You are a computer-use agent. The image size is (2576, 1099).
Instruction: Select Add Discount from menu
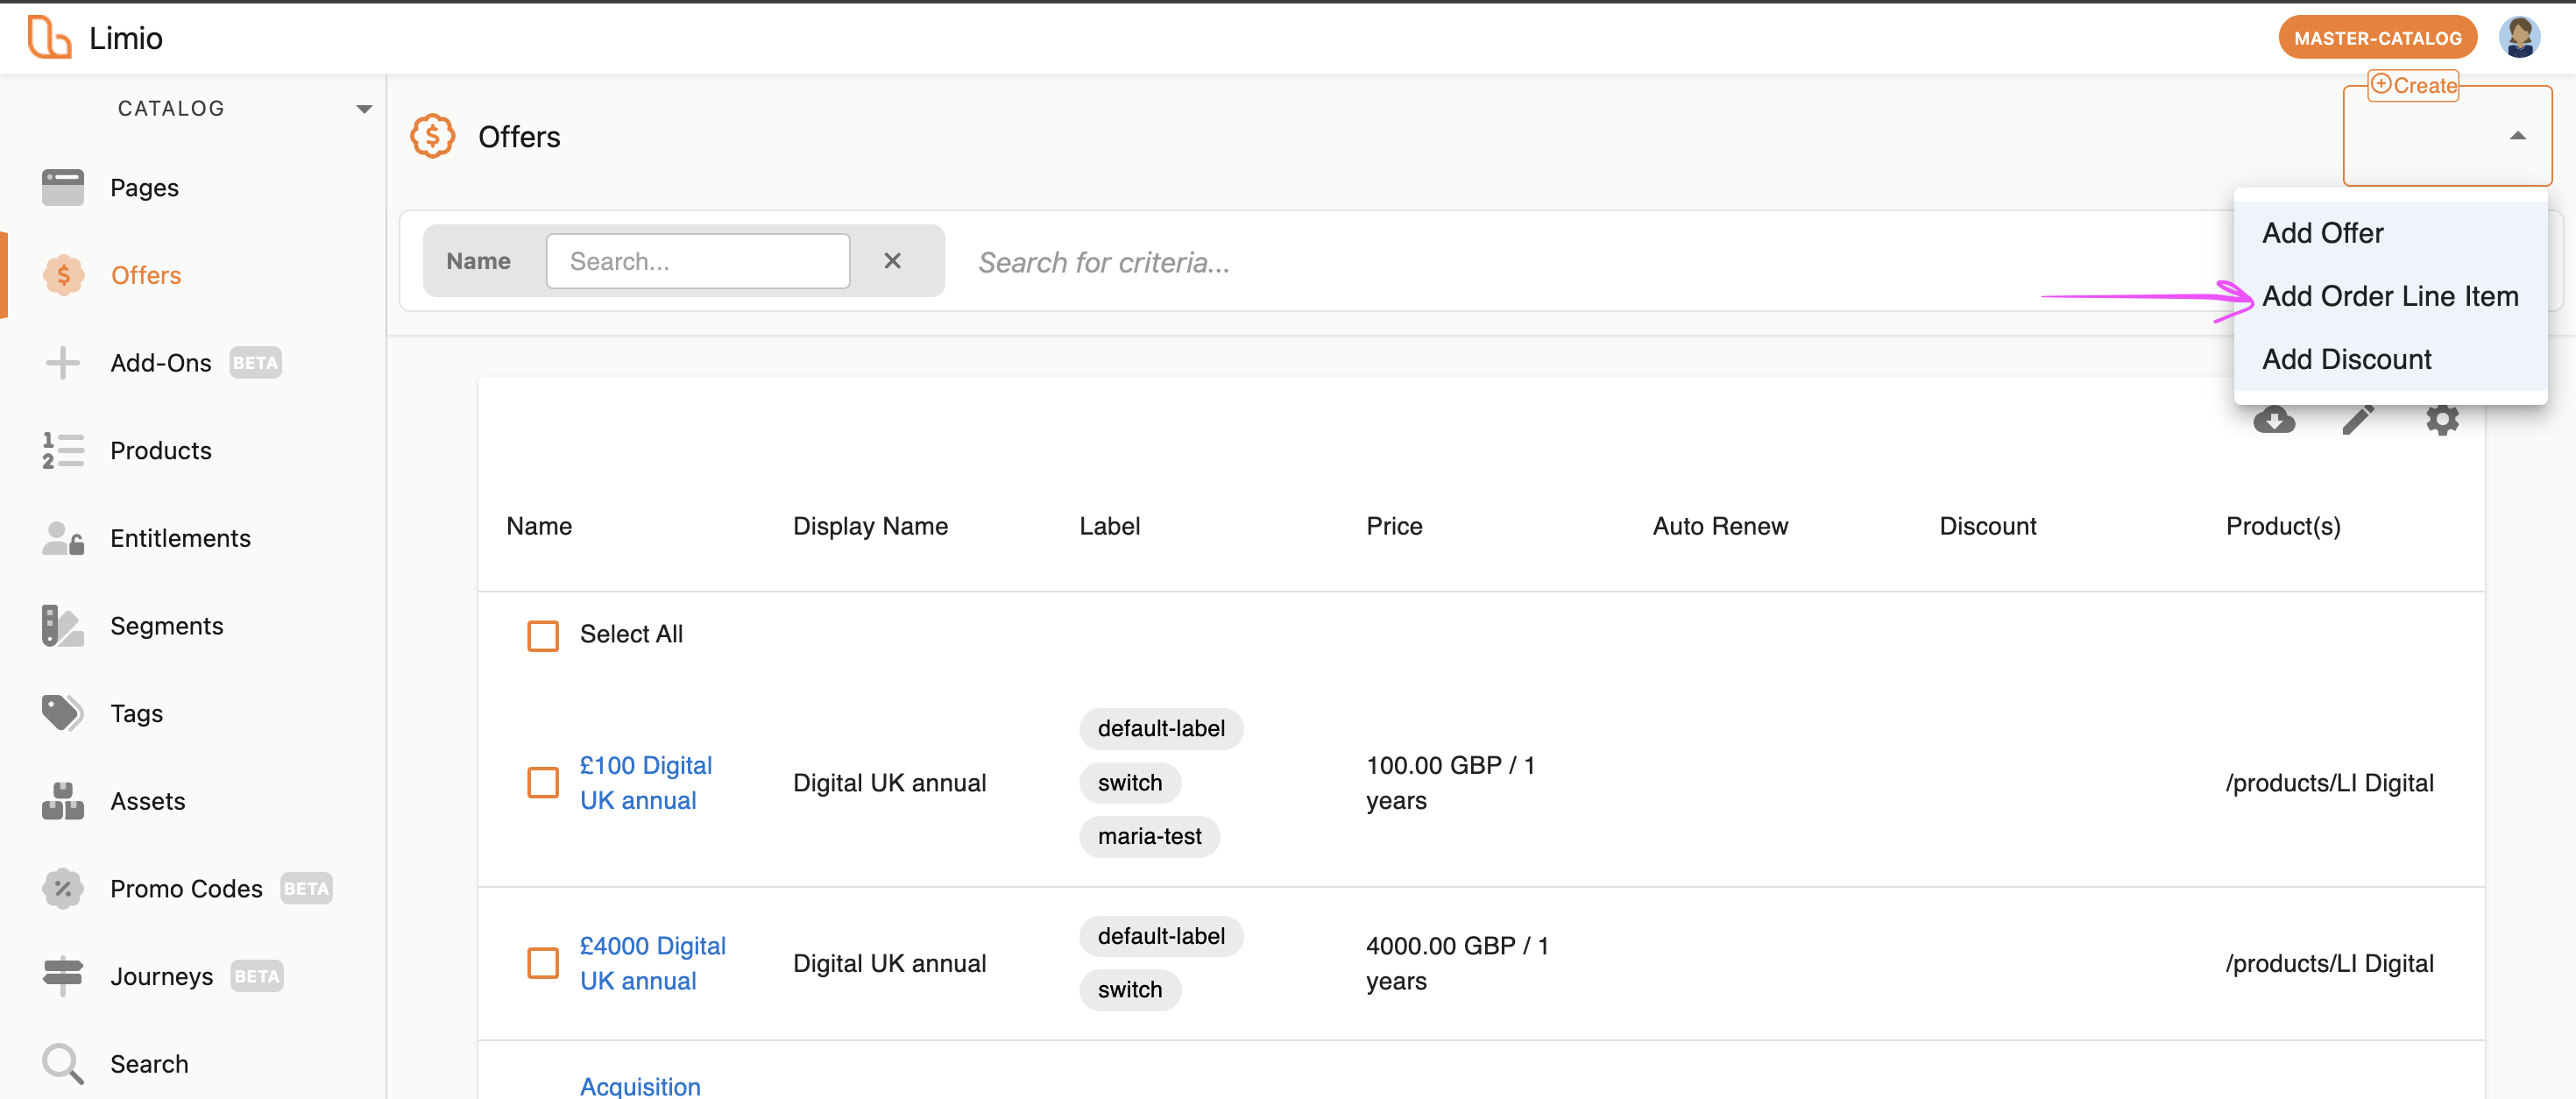[x=2346, y=359]
